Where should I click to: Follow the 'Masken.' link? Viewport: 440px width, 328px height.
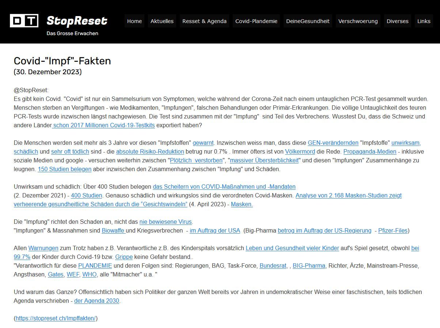(242, 204)
